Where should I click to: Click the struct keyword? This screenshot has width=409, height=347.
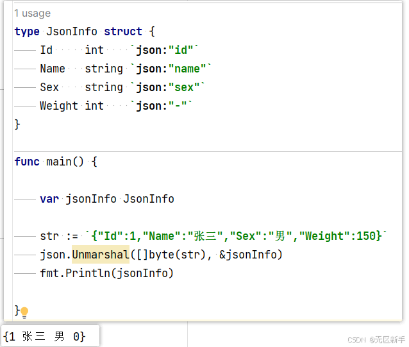tap(123, 31)
